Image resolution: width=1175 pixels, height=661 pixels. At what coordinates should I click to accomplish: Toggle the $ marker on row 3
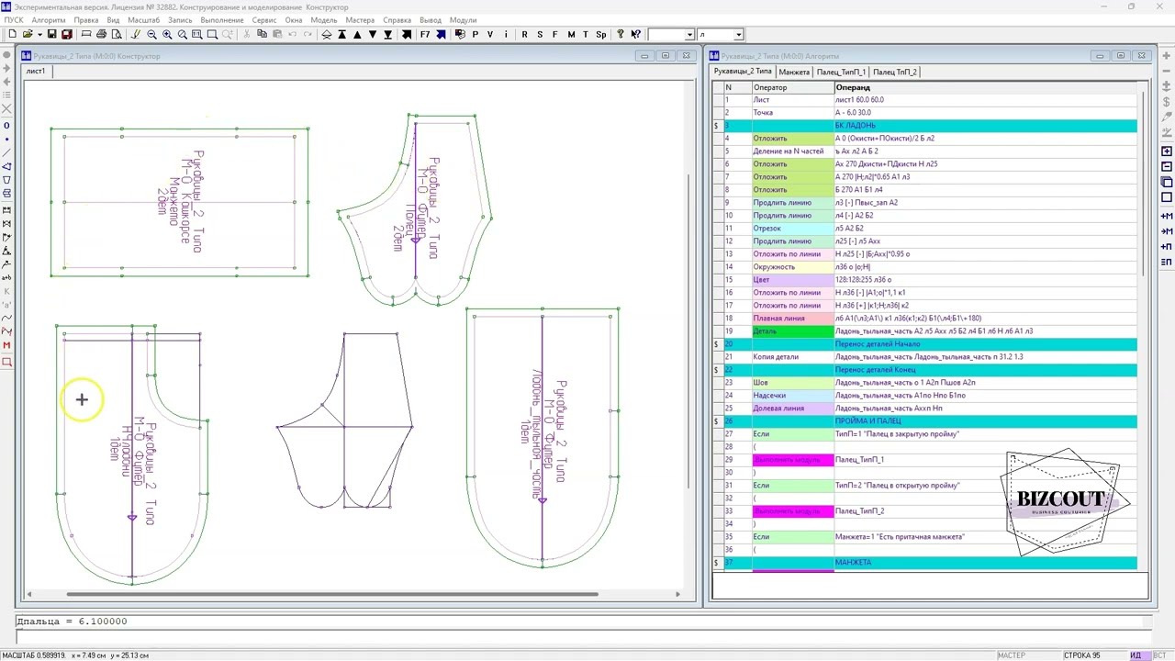click(x=717, y=126)
